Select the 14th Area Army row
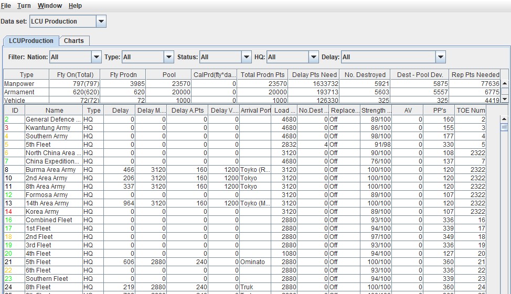Image resolution: width=511 pixels, height=294 pixels. 245,203
